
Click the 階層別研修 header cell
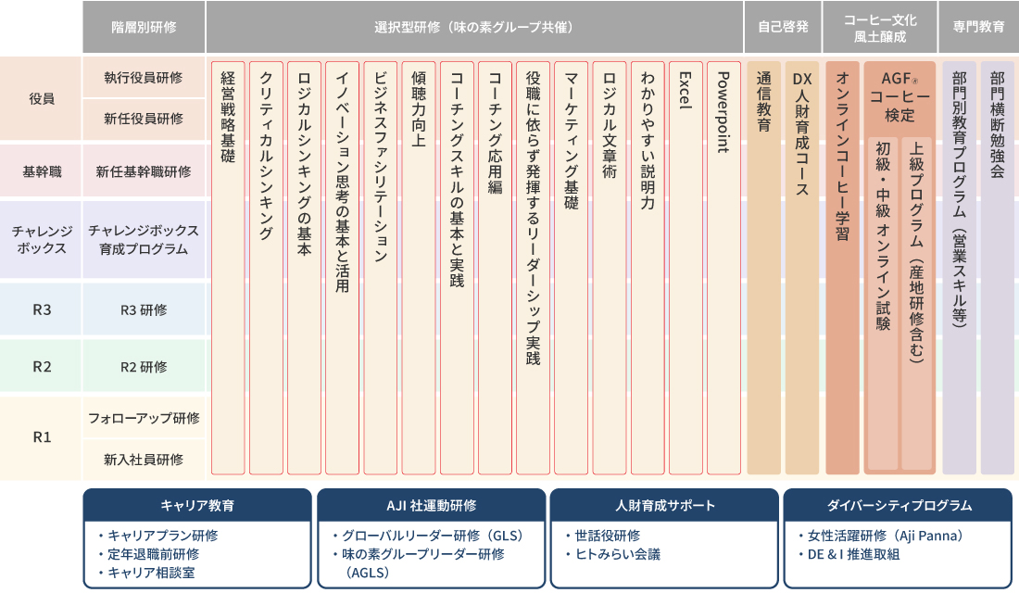pos(144,27)
